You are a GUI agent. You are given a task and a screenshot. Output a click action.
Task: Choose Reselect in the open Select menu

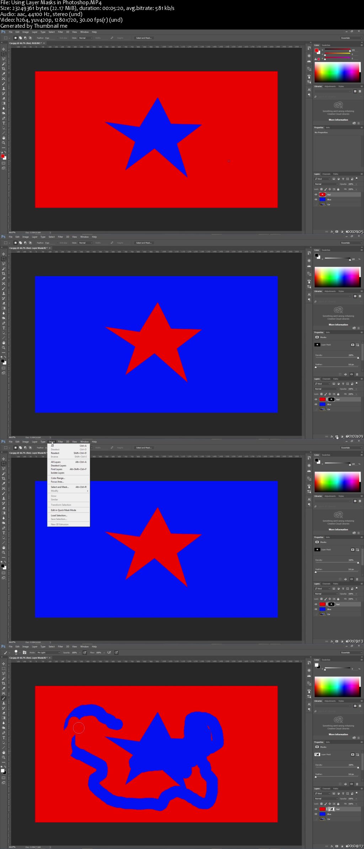pyautogui.click(x=69, y=453)
